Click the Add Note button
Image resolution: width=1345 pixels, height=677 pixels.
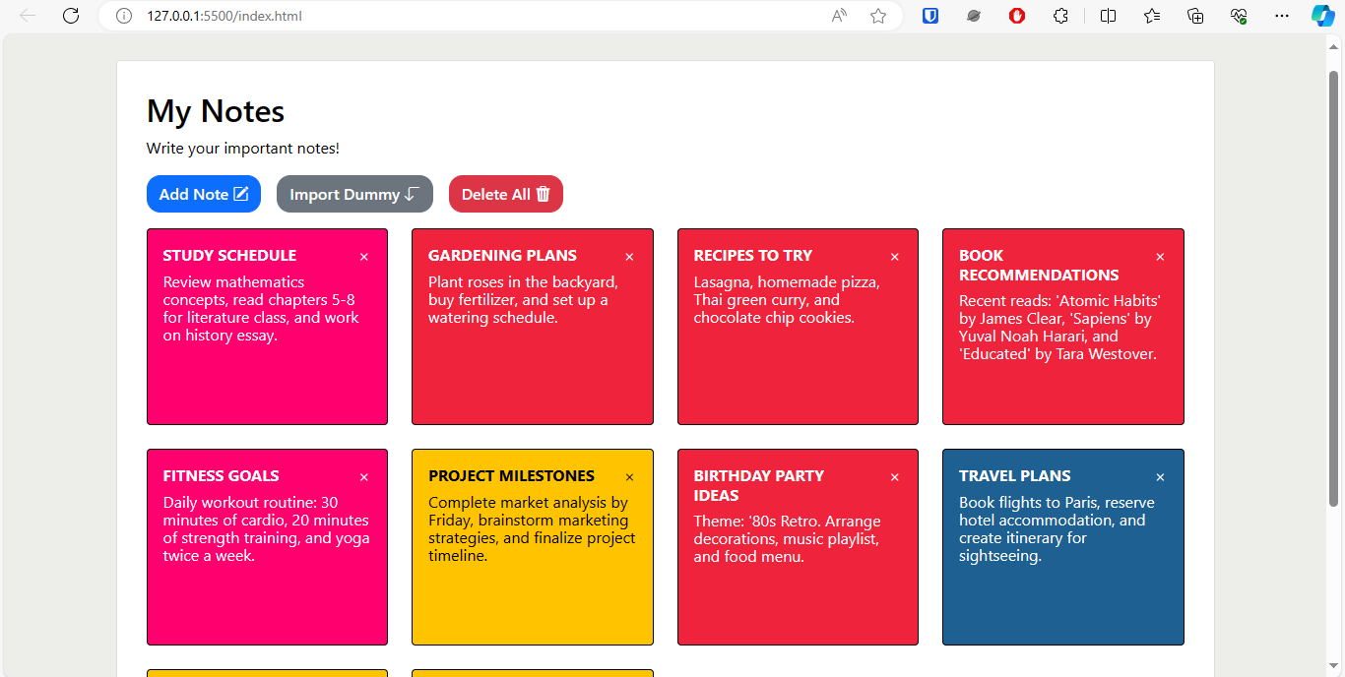tap(204, 194)
